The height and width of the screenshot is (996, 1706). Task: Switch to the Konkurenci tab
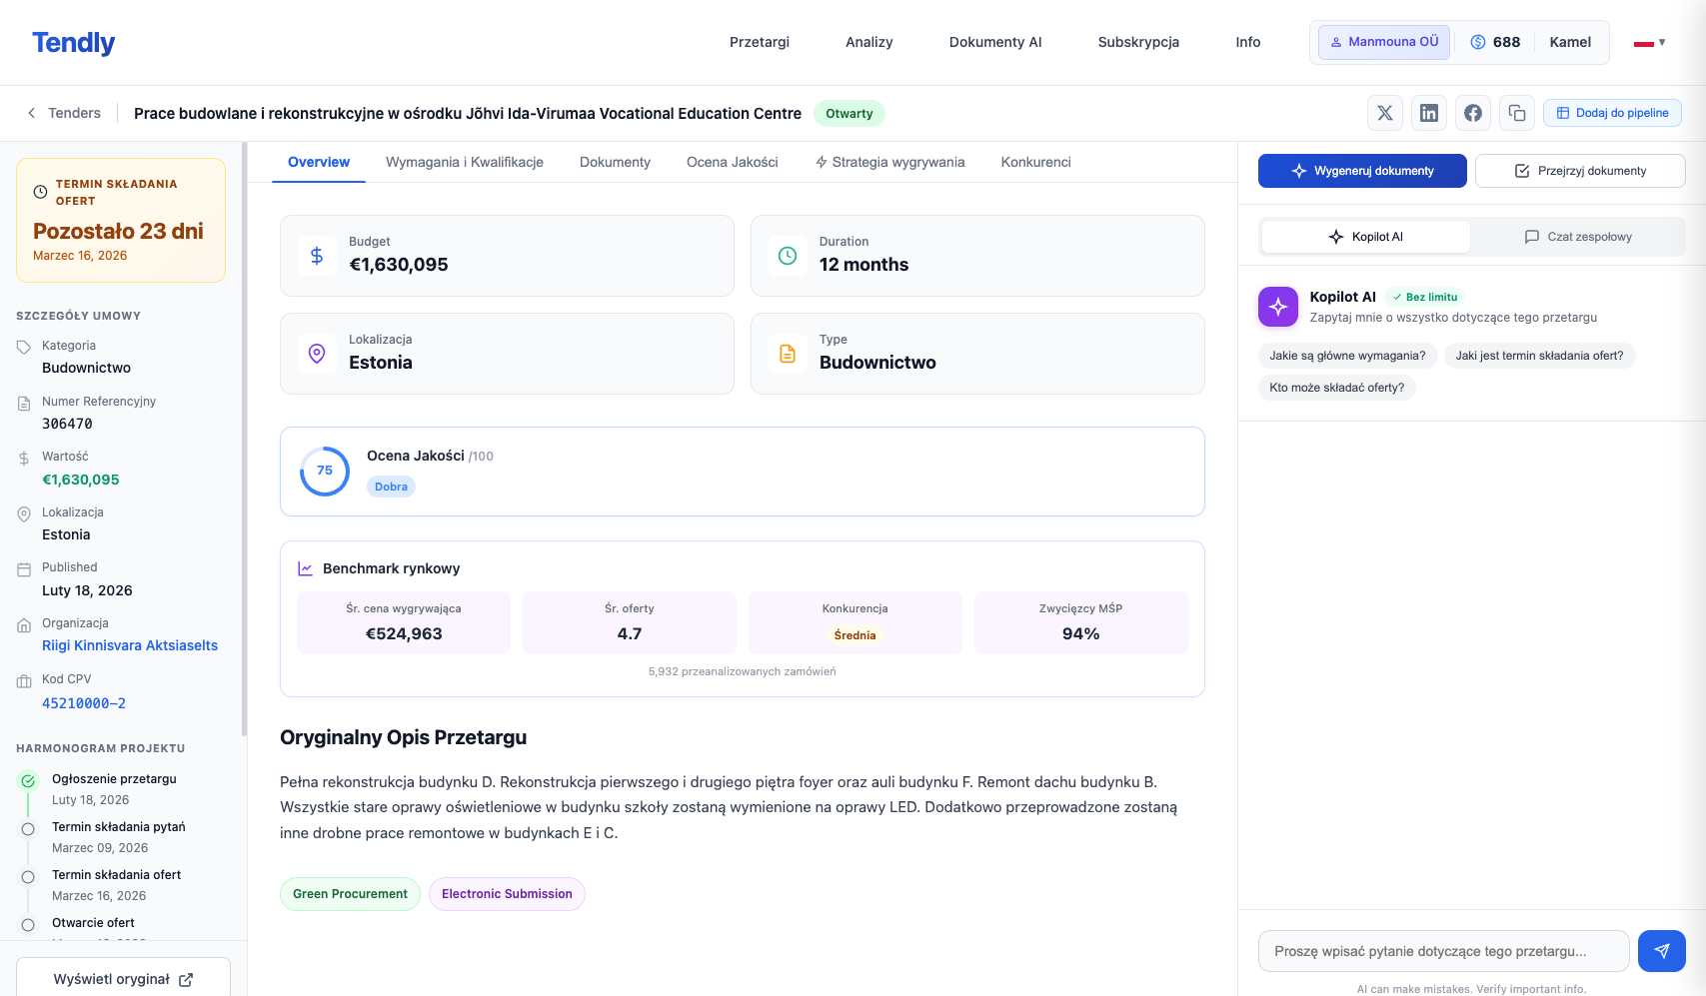tap(1035, 162)
